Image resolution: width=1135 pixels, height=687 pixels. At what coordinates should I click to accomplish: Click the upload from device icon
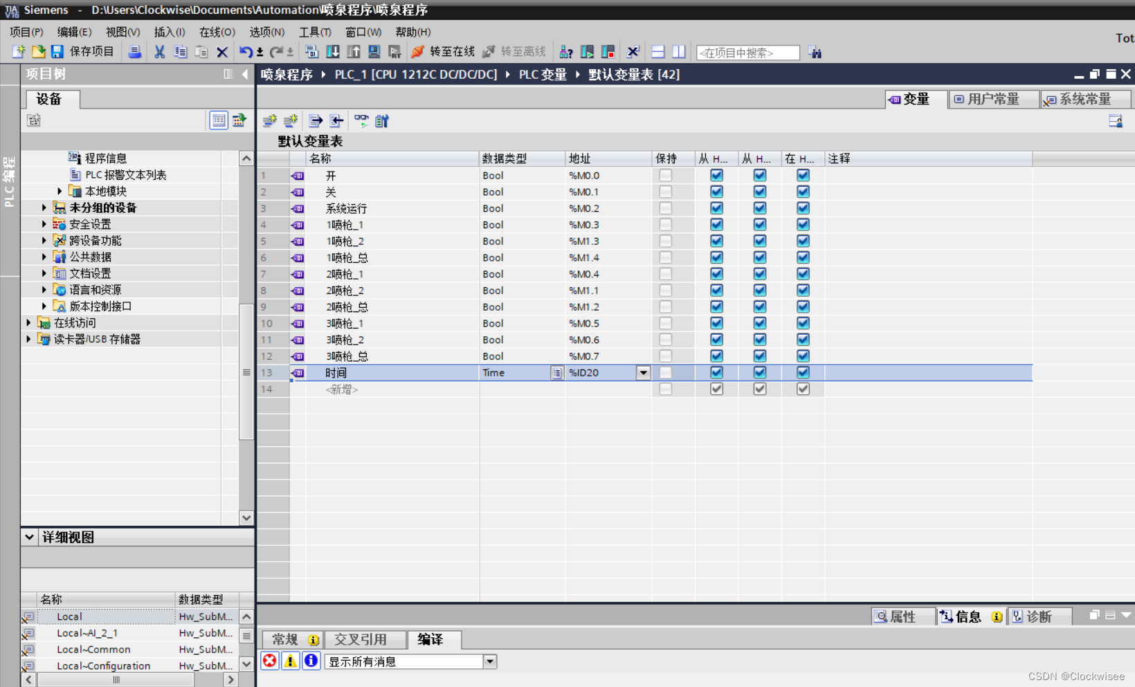pos(354,52)
